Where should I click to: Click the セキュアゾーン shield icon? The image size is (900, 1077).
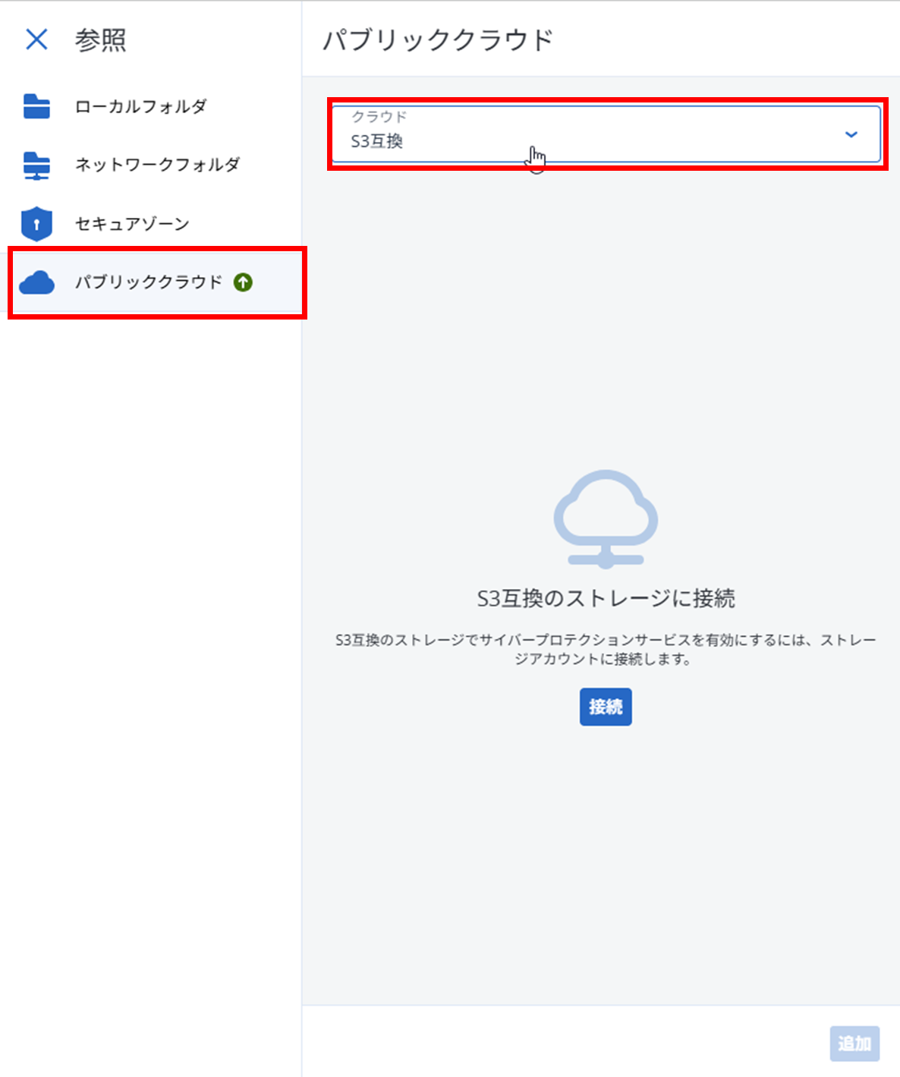click(x=36, y=224)
